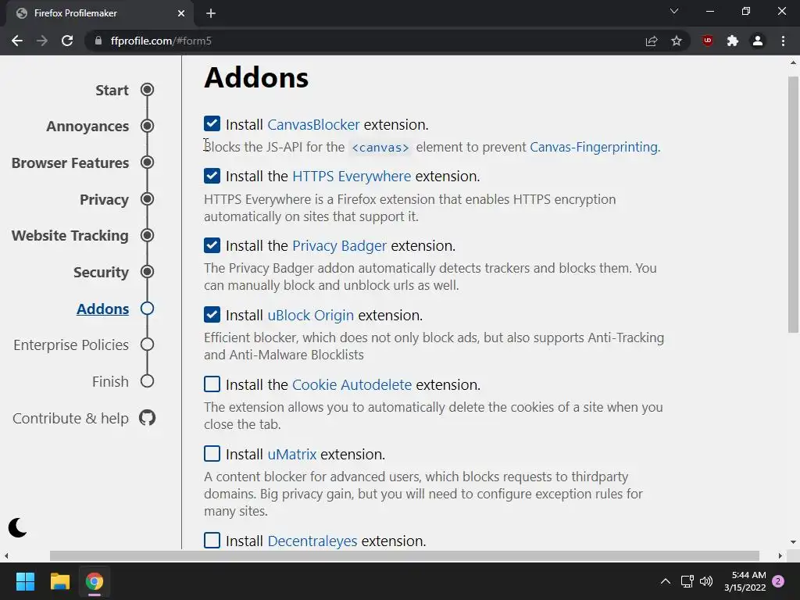The image size is (800, 600).
Task: Go to the Privacy section
Action: (x=104, y=199)
